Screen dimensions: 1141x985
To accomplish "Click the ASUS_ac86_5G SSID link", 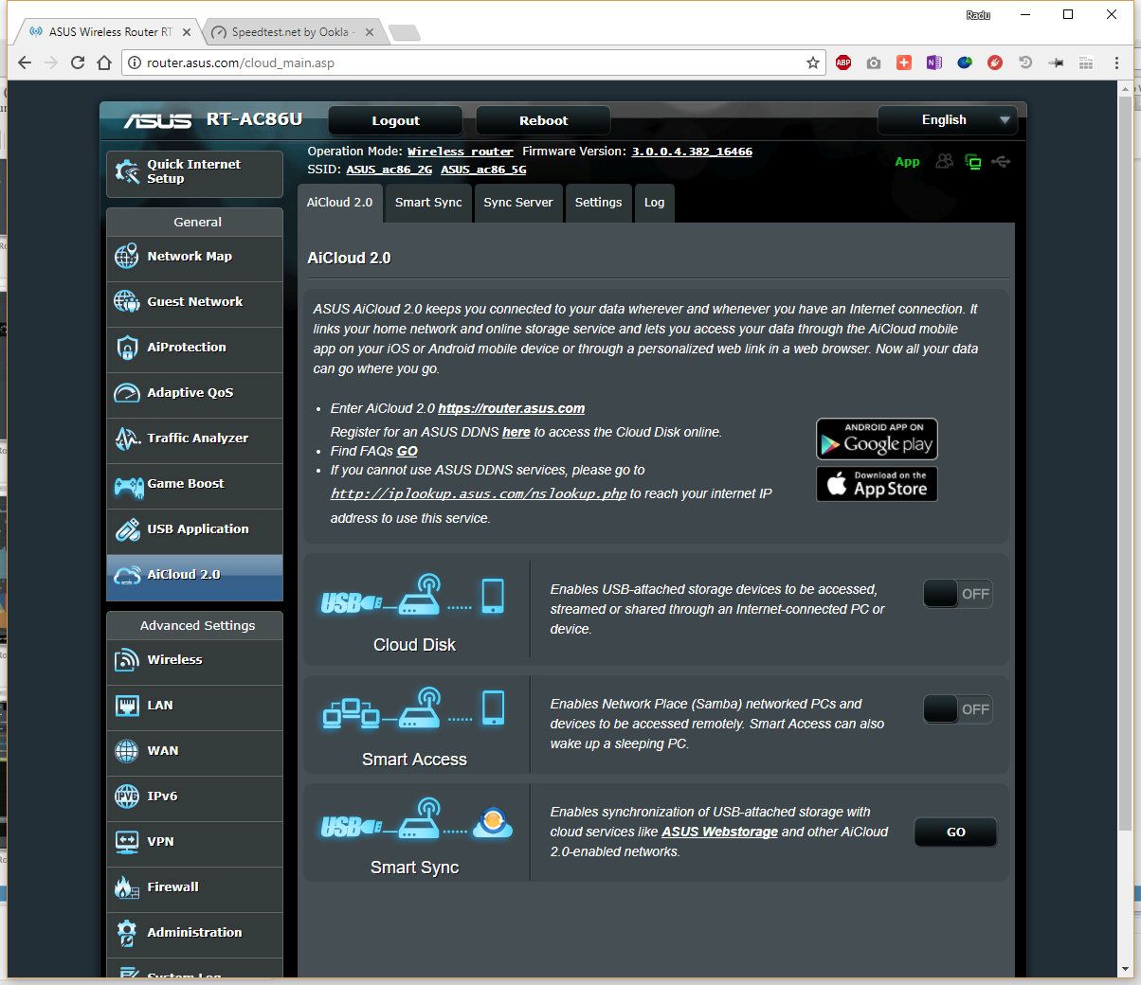I will pyautogui.click(x=483, y=170).
